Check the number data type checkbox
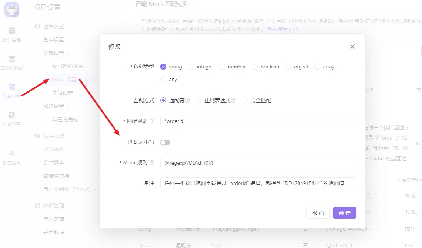The width and height of the screenshot is (422, 248). [222, 67]
